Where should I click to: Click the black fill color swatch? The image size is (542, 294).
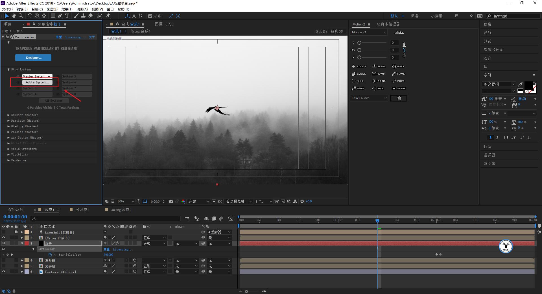[528, 85]
